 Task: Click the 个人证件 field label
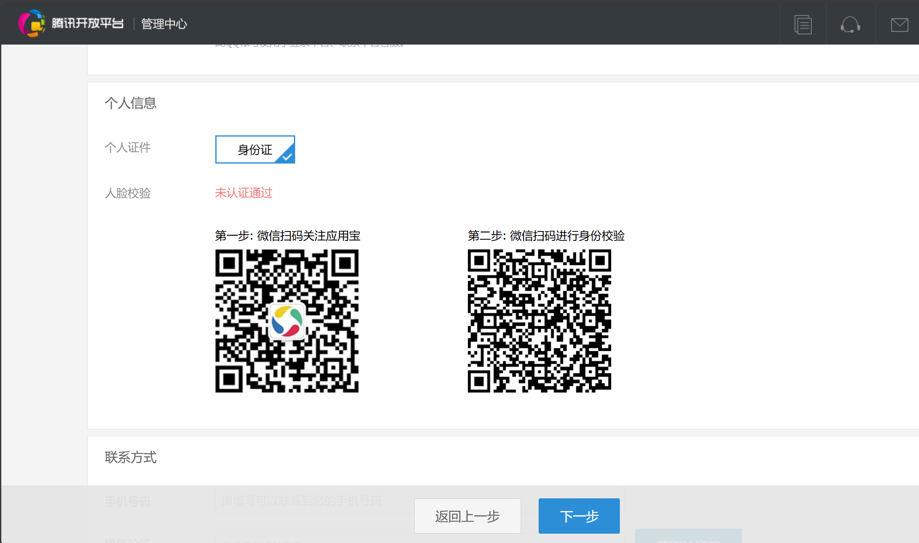(x=128, y=147)
